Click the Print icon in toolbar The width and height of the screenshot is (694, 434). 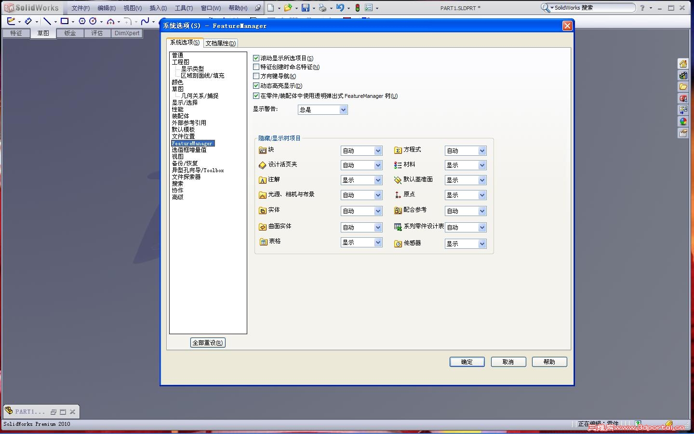pos(322,8)
